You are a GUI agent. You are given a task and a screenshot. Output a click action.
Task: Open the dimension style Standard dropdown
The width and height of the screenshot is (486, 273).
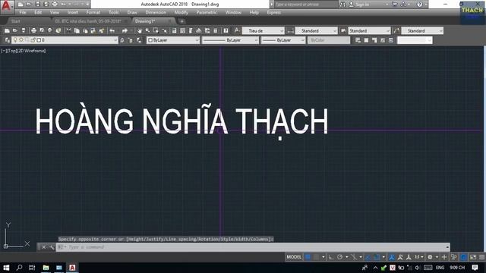pos(334,30)
